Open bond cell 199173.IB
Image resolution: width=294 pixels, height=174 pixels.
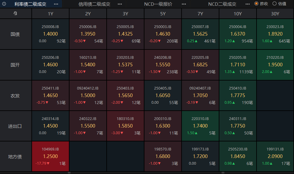point(200,157)
